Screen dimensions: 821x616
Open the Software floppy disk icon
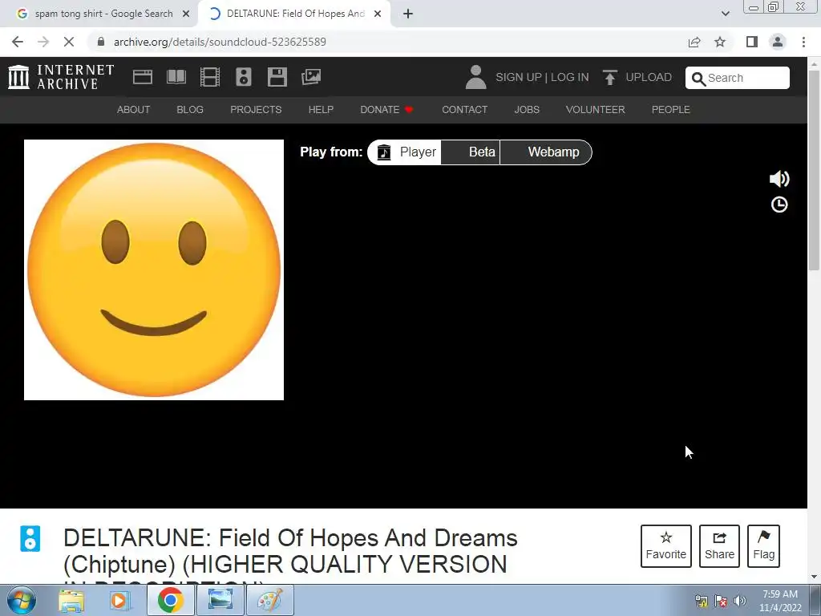pos(277,77)
